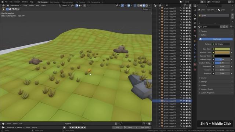Toggle viewport monitor icon for grass - copy.072
The height and width of the screenshot is (132, 235).
[x=187, y=107]
